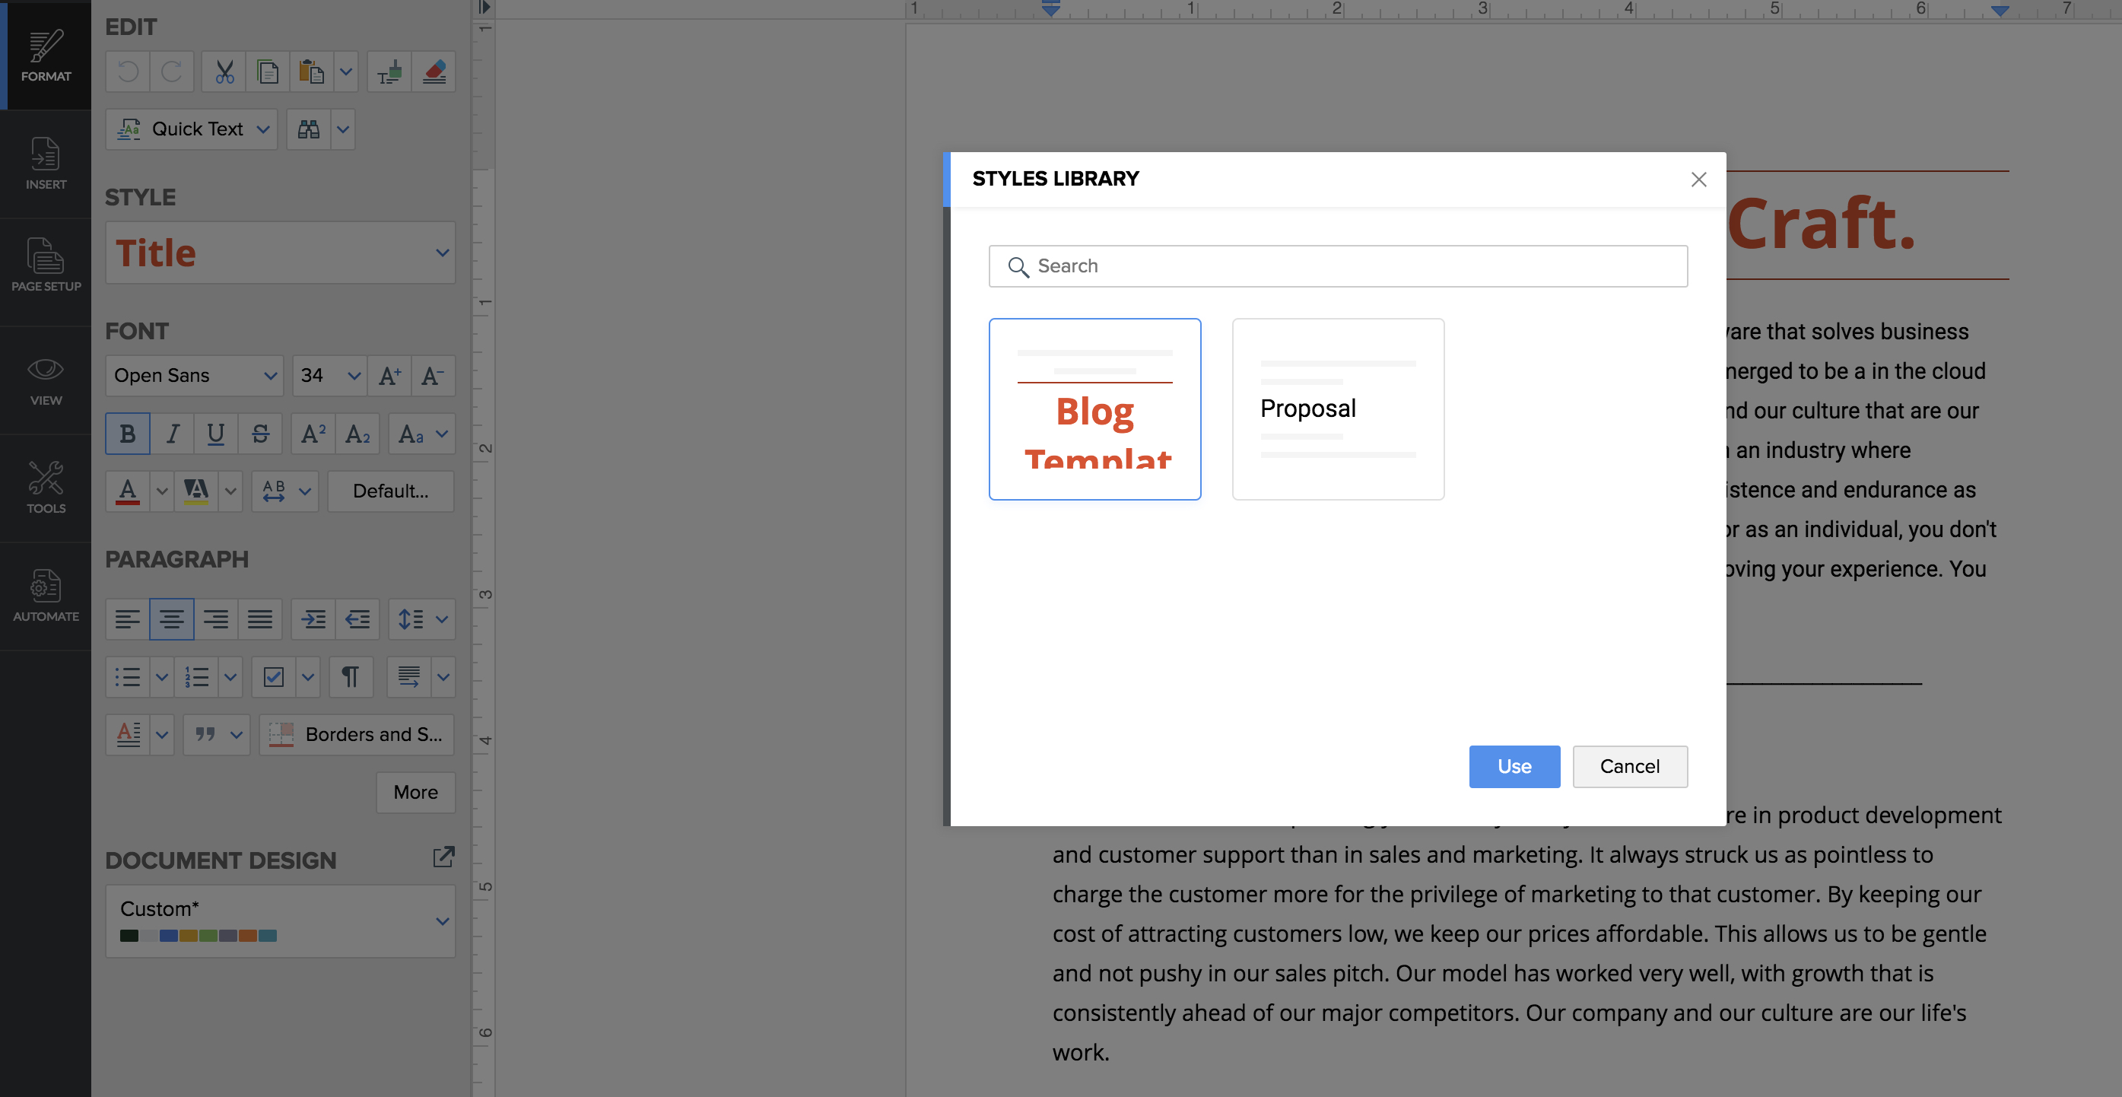Toggle Strikethrough formatting
The image size is (2122, 1097).
(259, 434)
